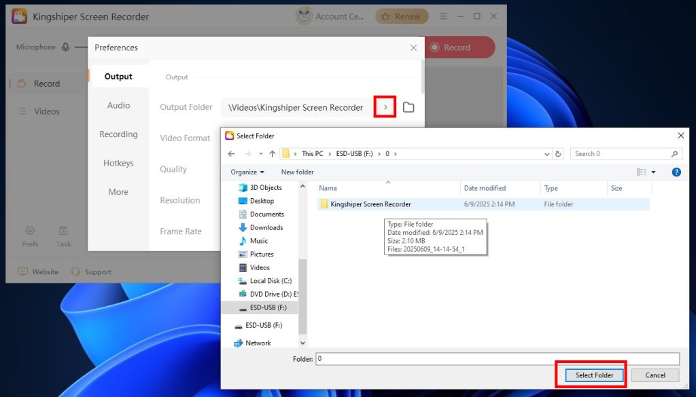
Task: Switch to Output tab in Preferences
Action: [118, 77]
